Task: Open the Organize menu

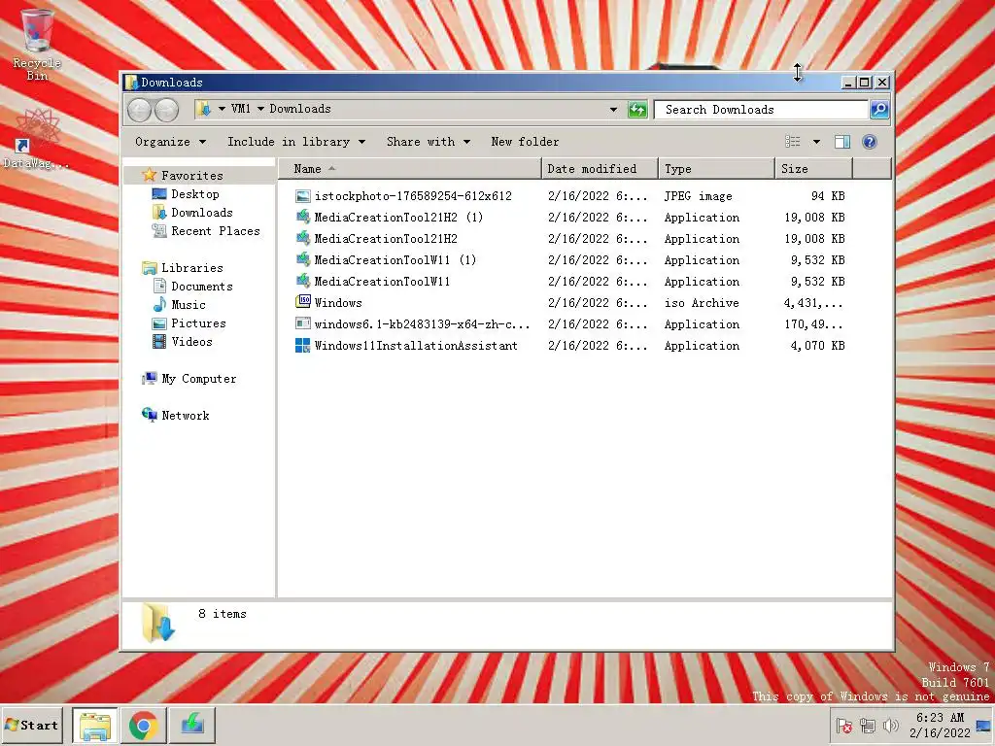Action: point(170,142)
